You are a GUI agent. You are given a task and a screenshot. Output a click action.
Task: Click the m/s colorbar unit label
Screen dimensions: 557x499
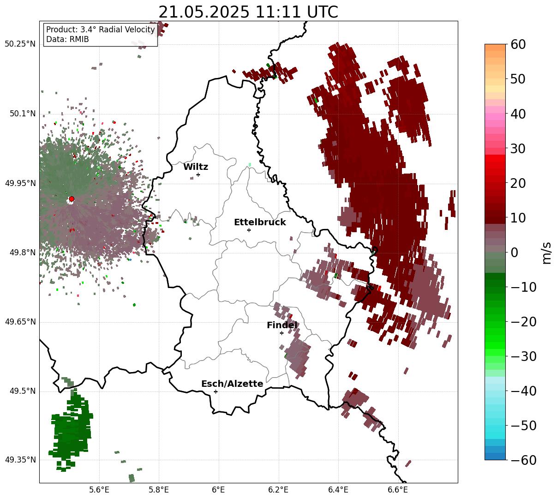pos(546,253)
